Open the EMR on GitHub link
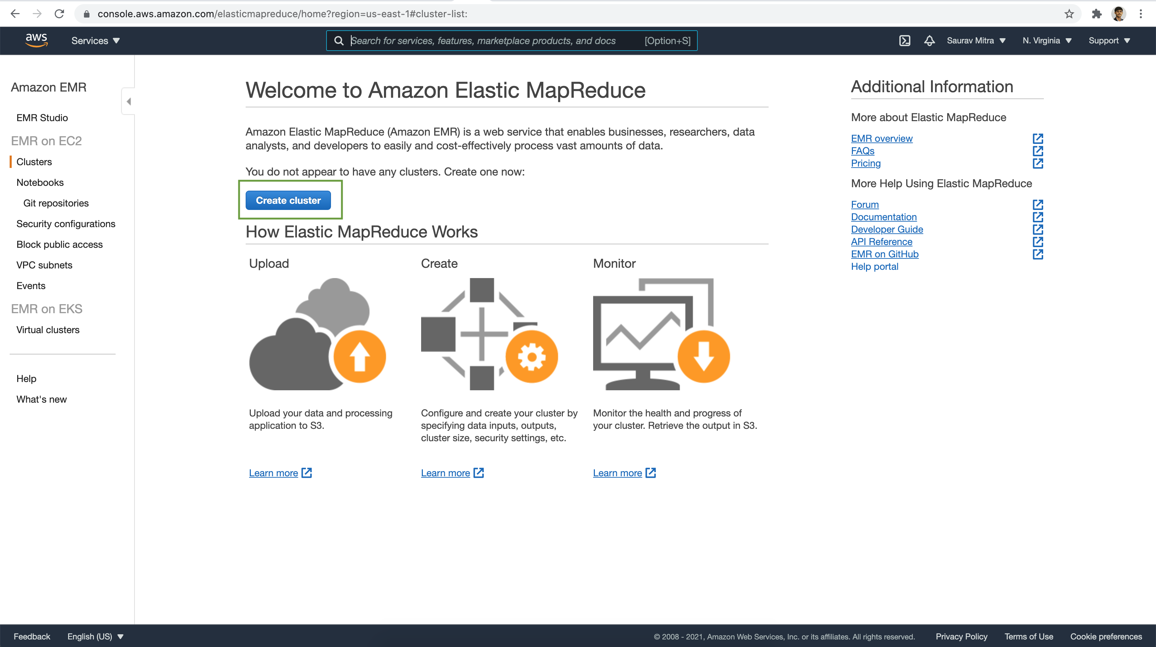Viewport: 1156px width, 647px height. 885,254
